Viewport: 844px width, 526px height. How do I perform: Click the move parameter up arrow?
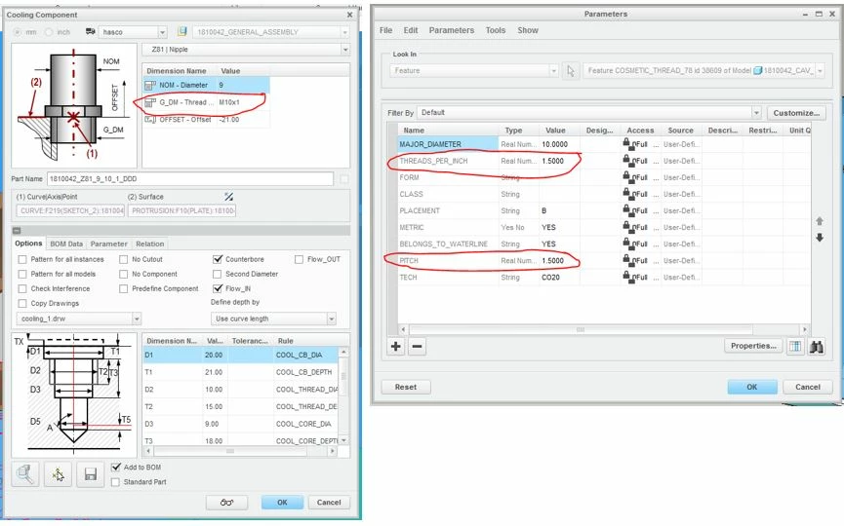click(x=820, y=221)
